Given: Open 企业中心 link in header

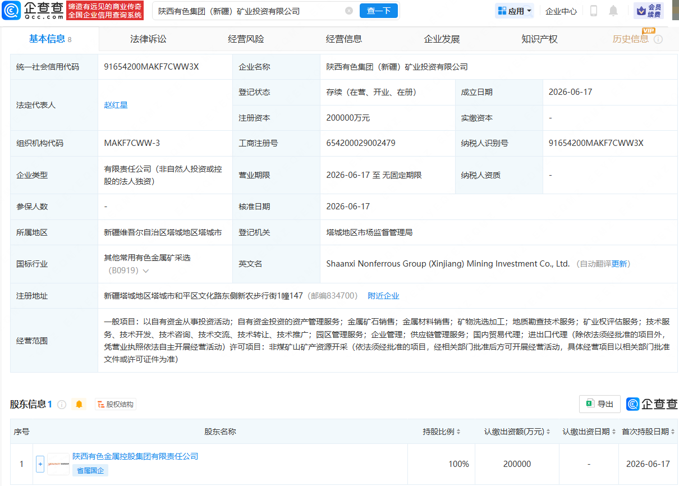Looking at the screenshot, I should 561,11.
